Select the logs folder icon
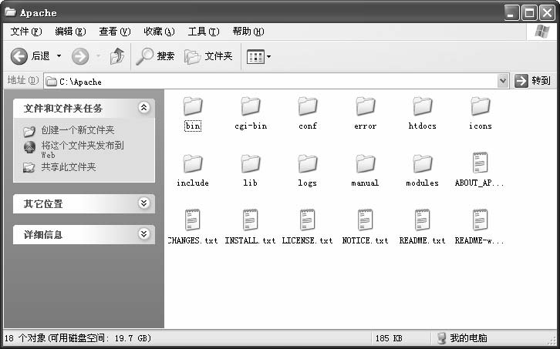Viewport: 560px width, 349px height. 308,163
